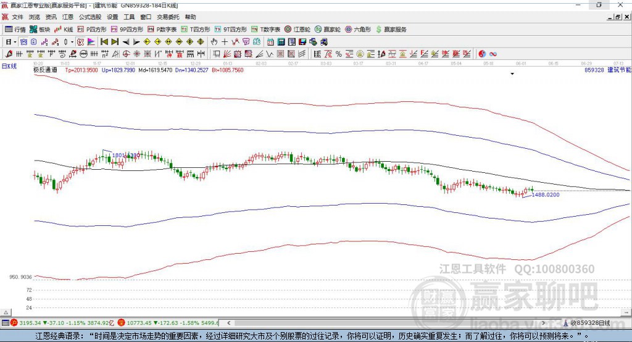Click the Gann fan red lines icon

point(227,54)
